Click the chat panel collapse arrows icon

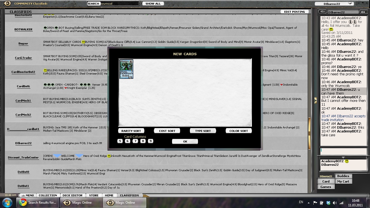pyautogui.click(x=363, y=12)
